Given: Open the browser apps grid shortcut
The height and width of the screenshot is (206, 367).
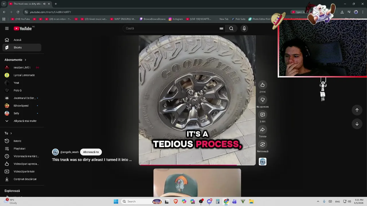Looking at the screenshot, I should tap(4, 19).
